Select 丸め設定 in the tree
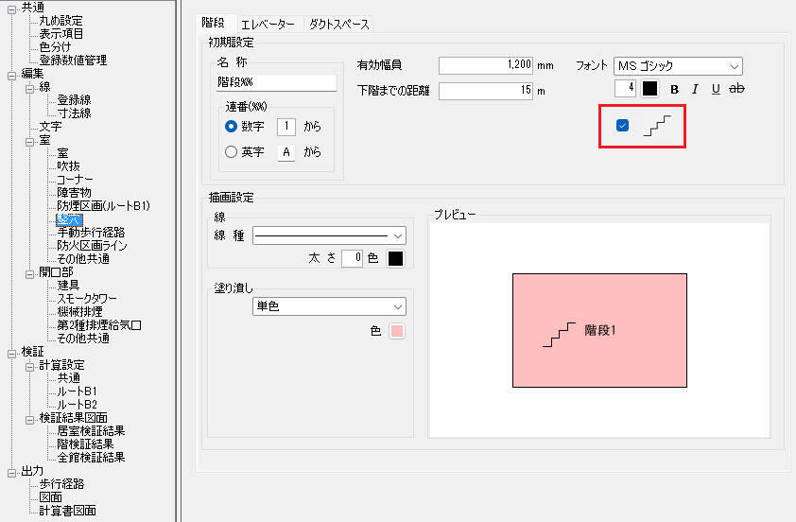Screen dimensions: 796x522 61,21
